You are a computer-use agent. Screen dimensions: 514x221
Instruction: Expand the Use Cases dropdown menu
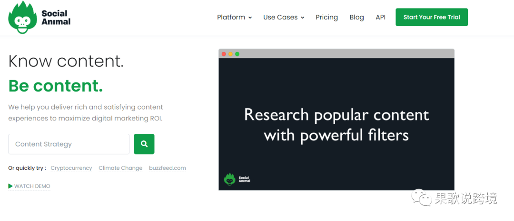284,17
